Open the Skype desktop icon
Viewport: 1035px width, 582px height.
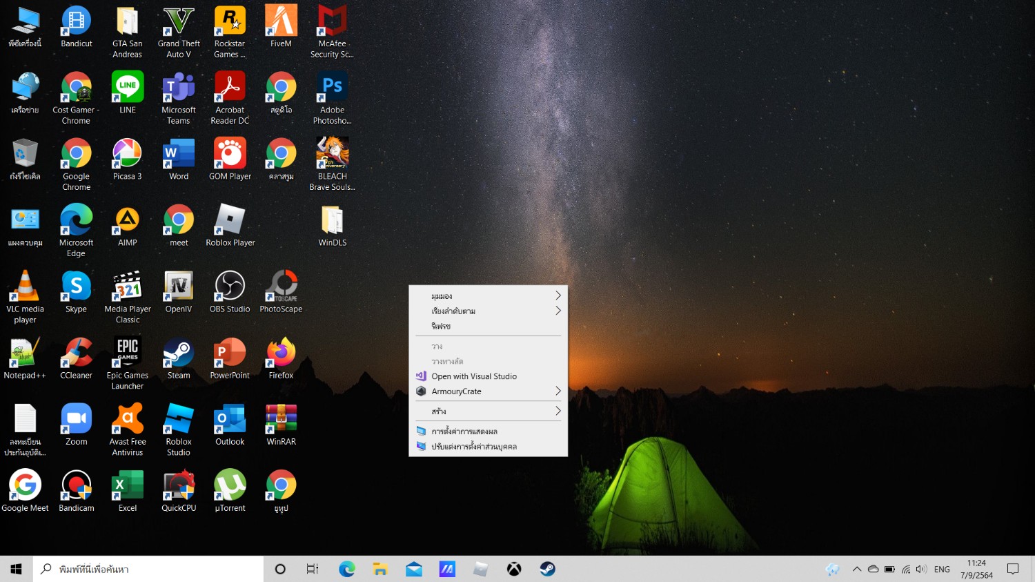click(x=76, y=292)
